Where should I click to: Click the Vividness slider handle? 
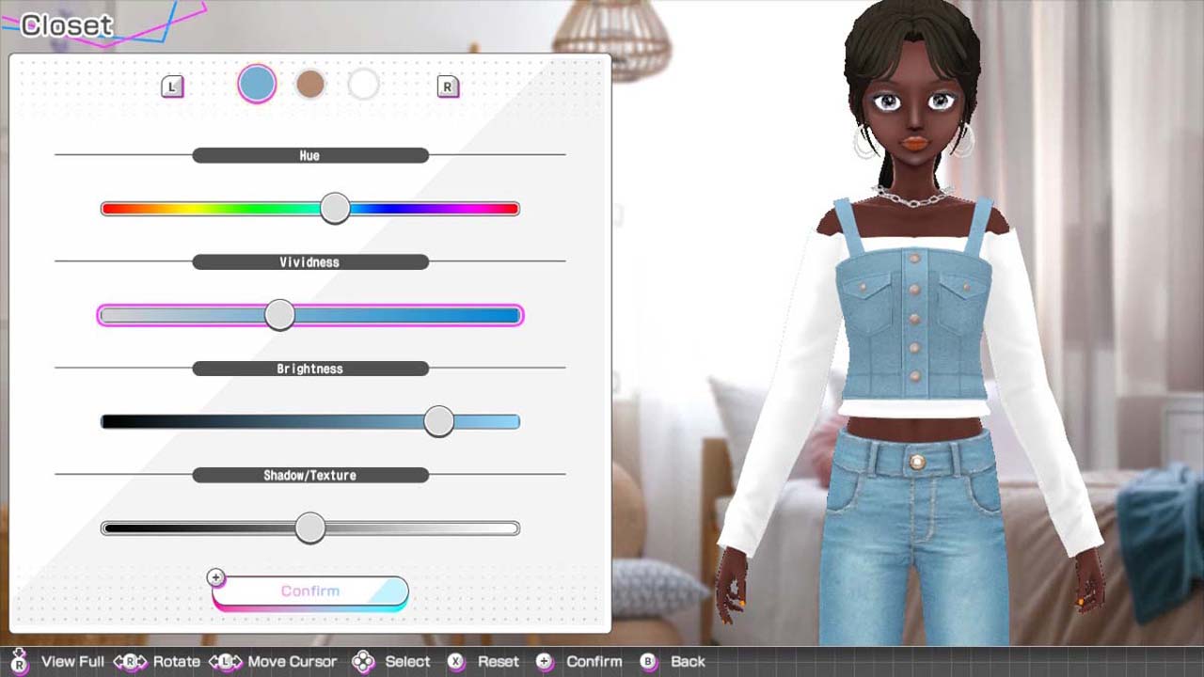(x=278, y=315)
